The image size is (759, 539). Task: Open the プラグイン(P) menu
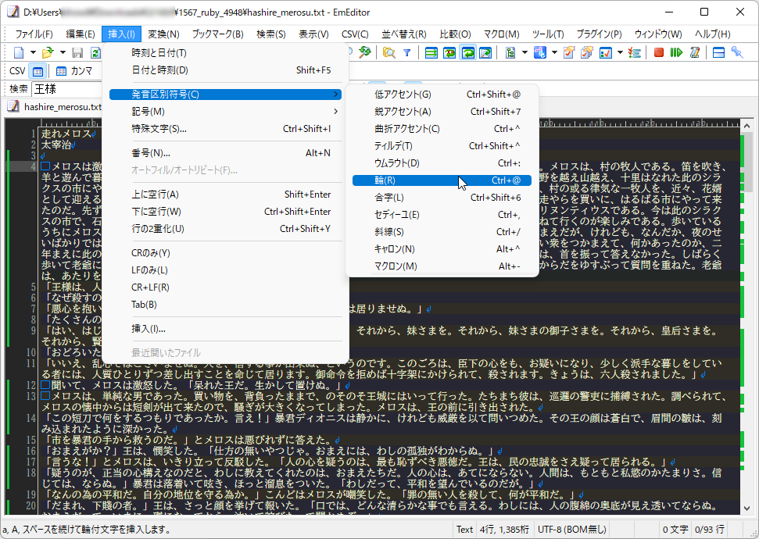point(599,34)
